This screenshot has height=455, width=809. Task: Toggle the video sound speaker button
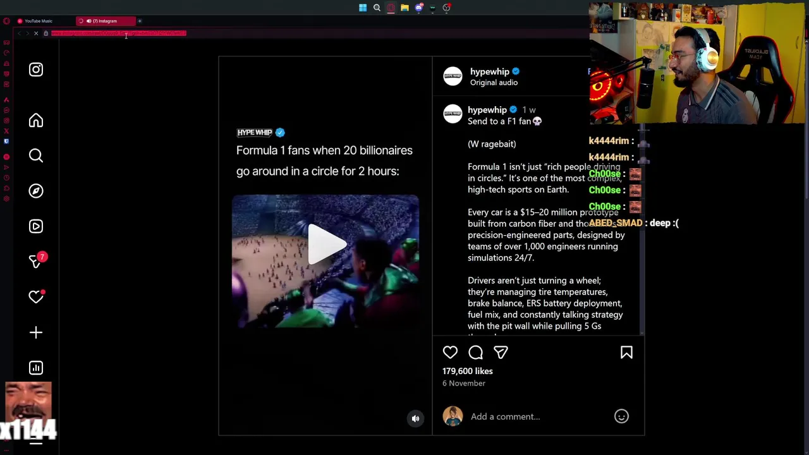(415, 418)
